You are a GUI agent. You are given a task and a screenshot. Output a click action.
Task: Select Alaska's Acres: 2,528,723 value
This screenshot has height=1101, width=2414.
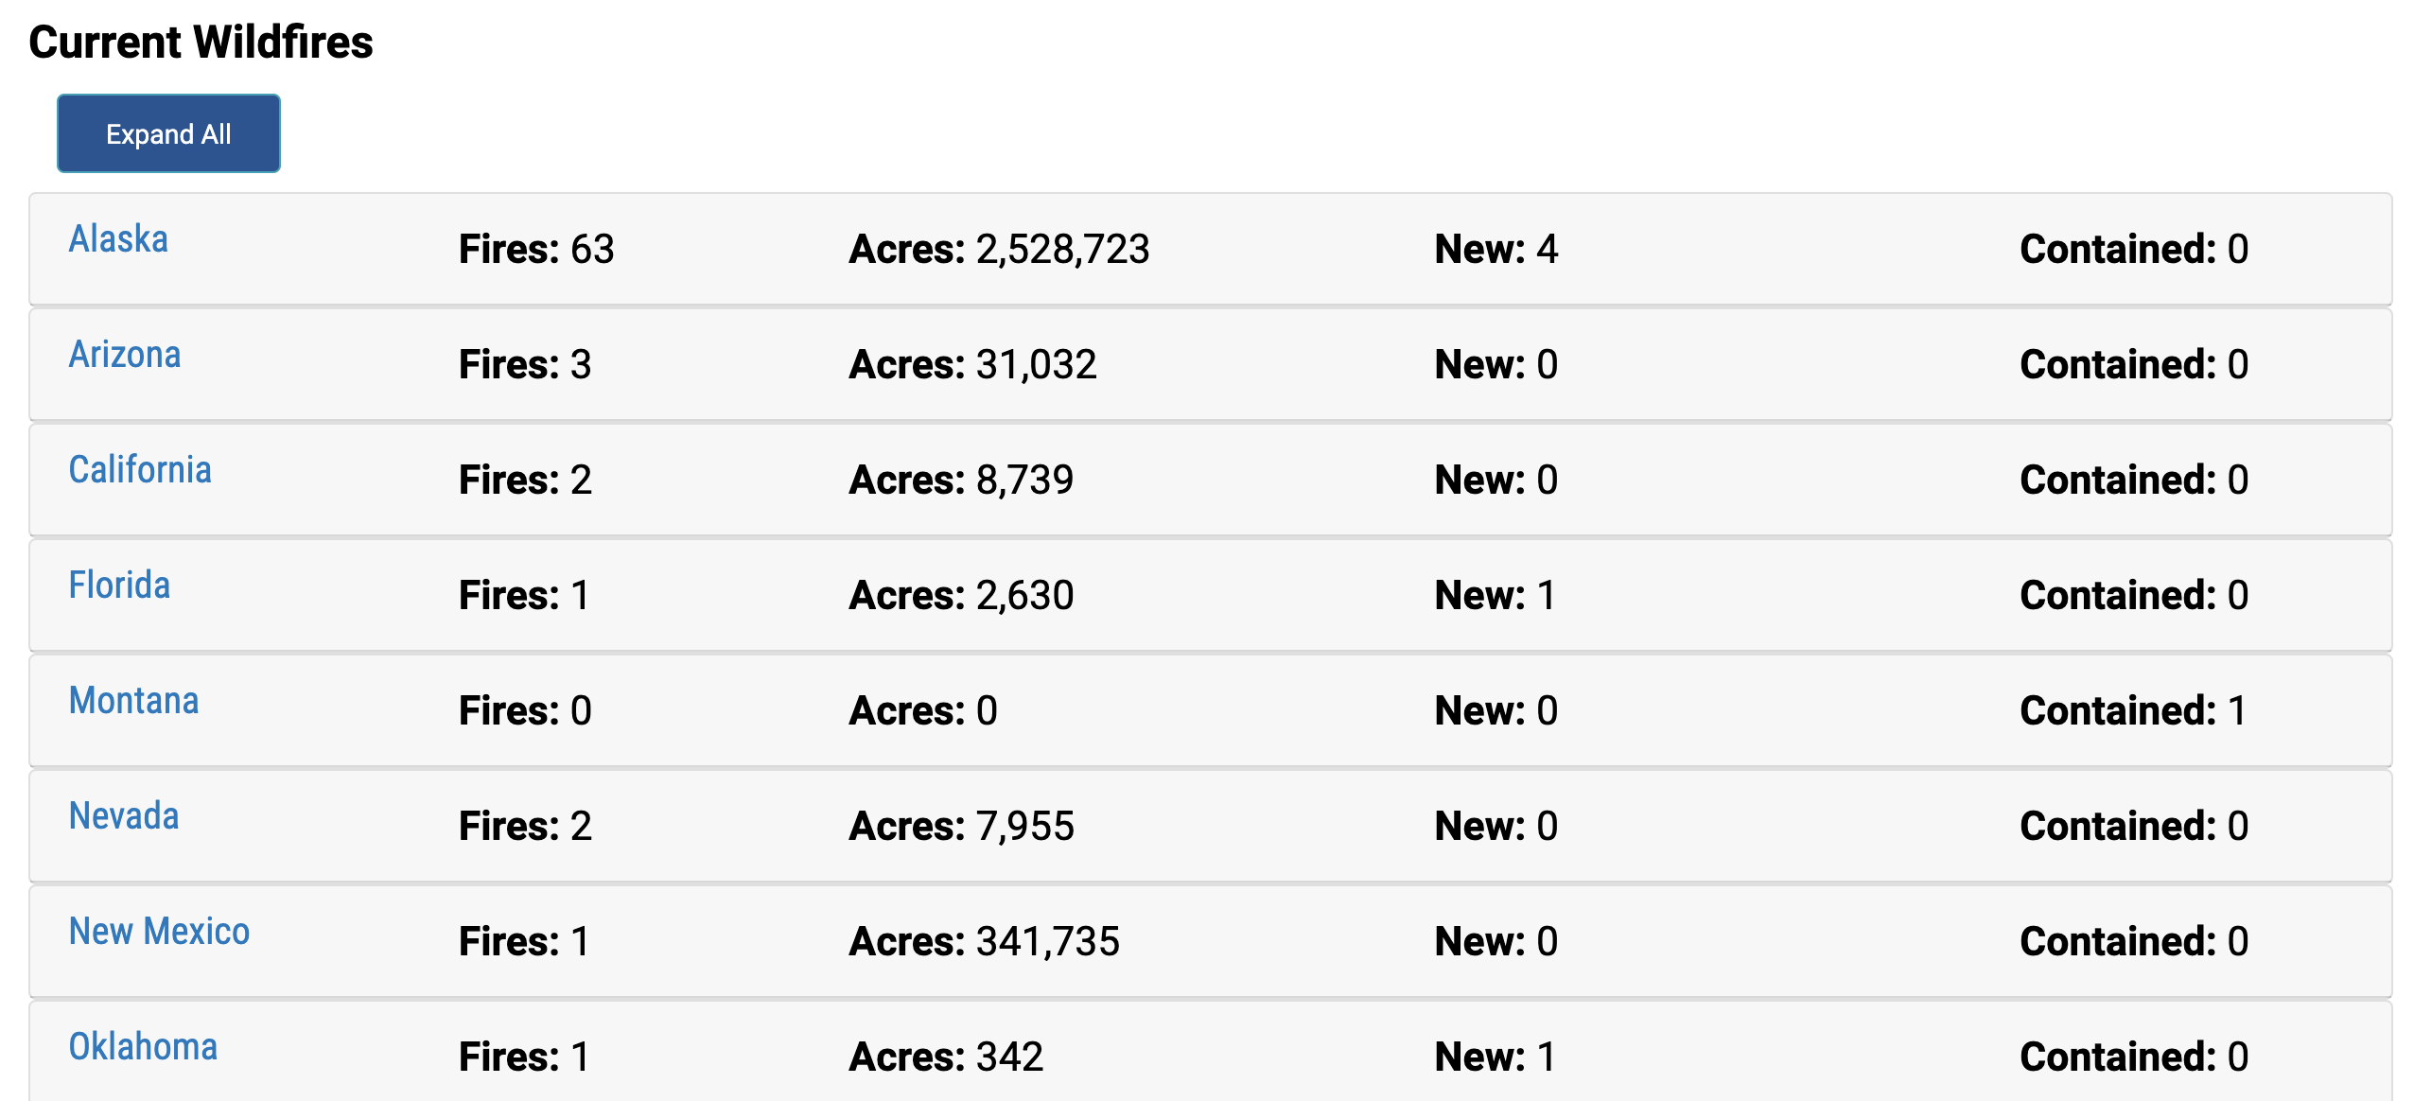tap(999, 249)
